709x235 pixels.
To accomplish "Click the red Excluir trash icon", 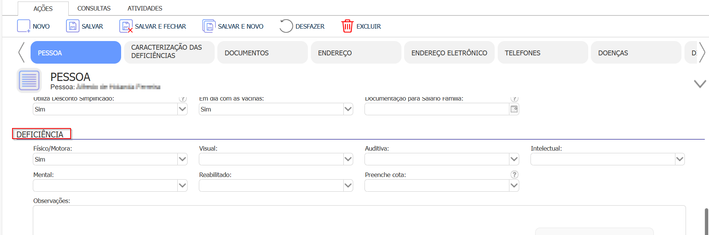I will click(347, 26).
